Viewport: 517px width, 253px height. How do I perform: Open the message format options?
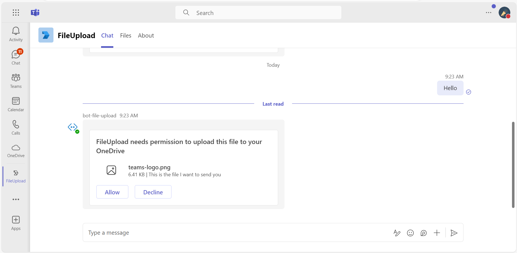397,233
